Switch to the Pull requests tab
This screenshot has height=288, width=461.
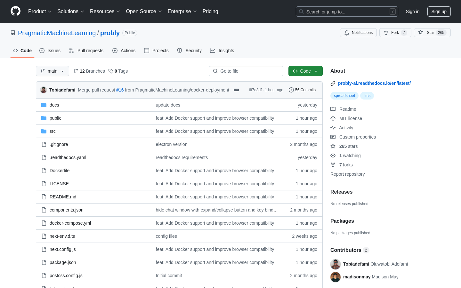click(x=86, y=51)
